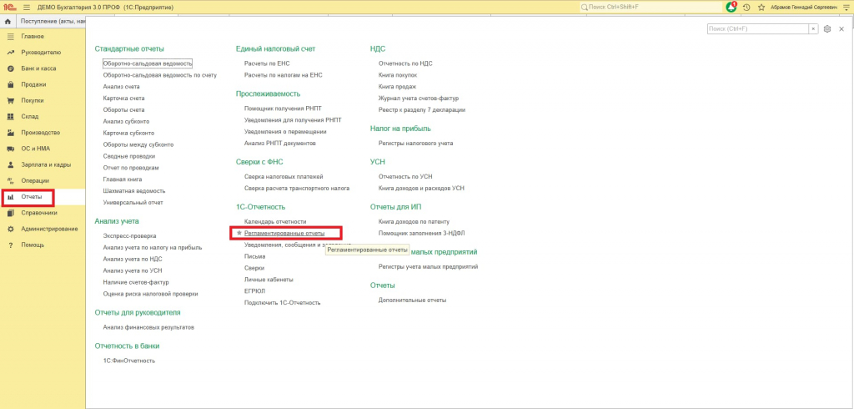The width and height of the screenshot is (854, 409).
Task: Open notifications bell with red badge
Action: click(x=732, y=8)
